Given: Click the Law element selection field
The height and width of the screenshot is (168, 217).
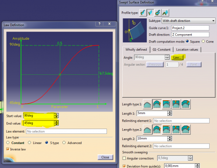Looking at the screenshot, I should [x=66, y=131].
